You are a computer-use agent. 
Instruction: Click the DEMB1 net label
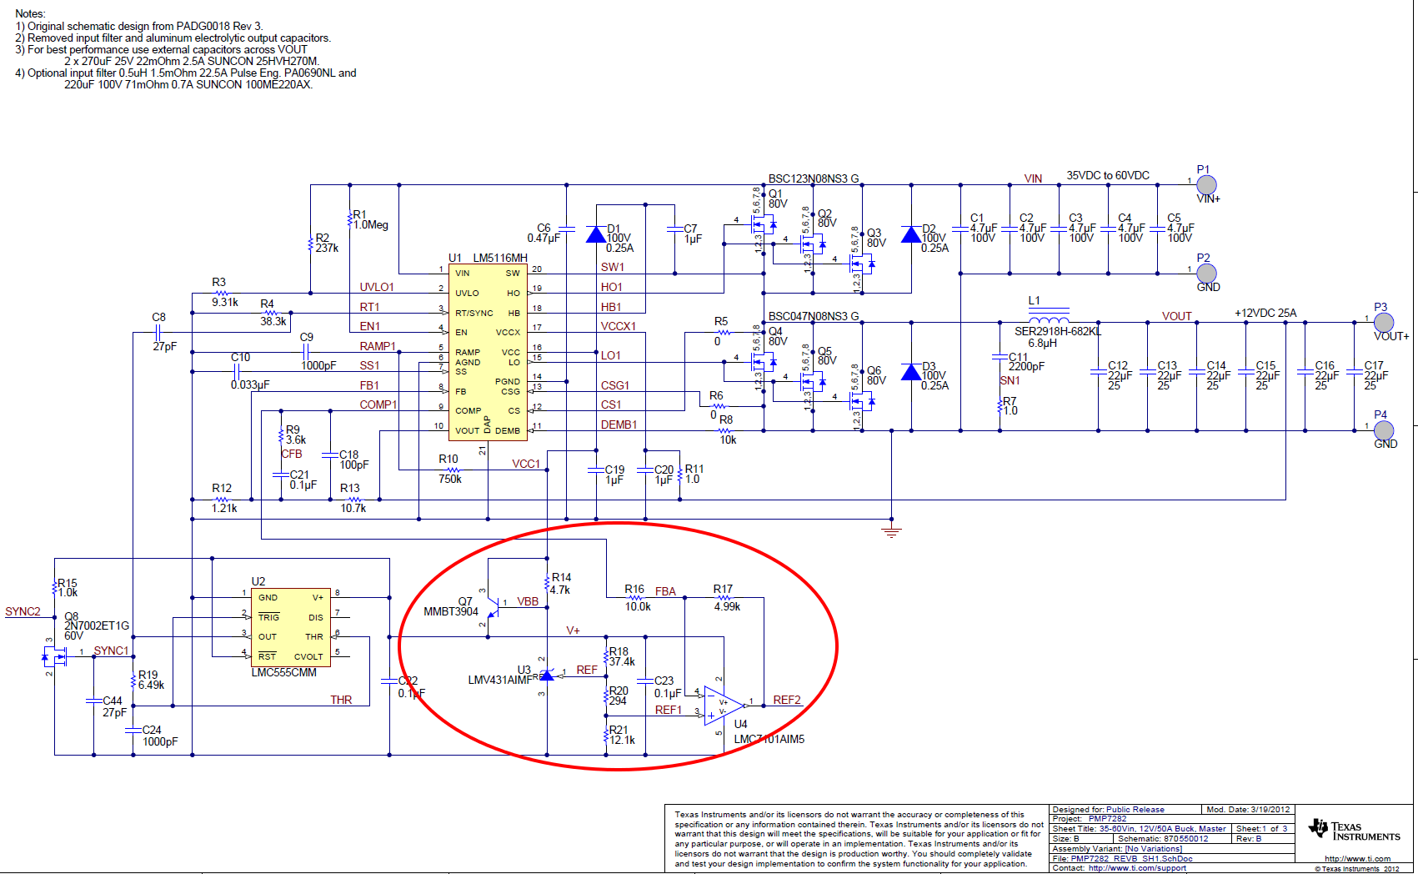tap(619, 424)
